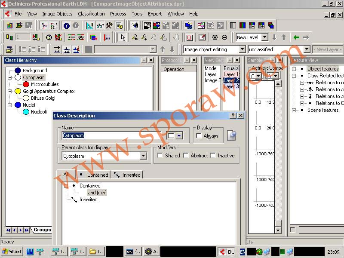
Task: Click the hammer and pick tools icon
Action: [x=109, y=26]
